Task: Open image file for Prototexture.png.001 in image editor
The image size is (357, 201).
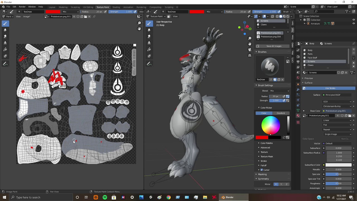Action: click(x=85, y=16)
